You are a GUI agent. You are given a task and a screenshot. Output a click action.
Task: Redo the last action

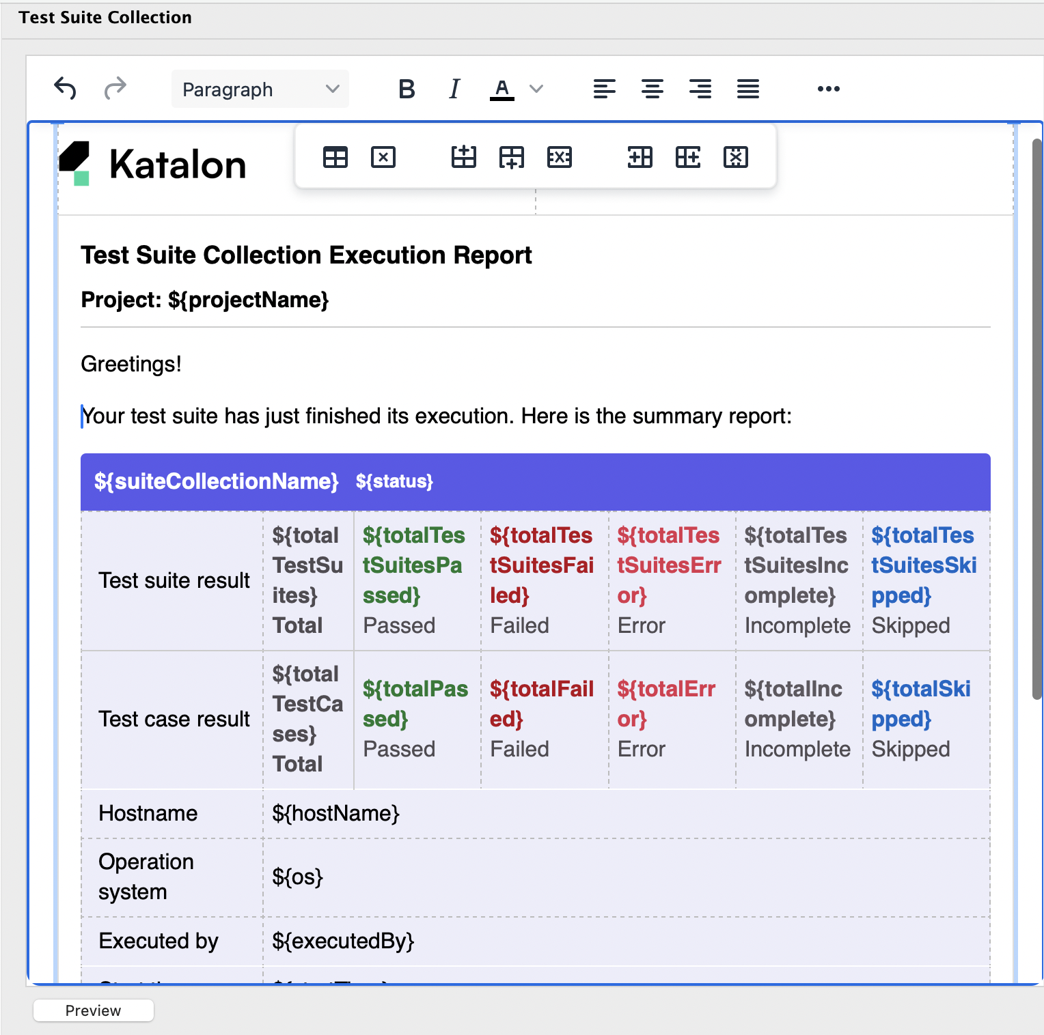pyautogui.click(x=115, y=89)
